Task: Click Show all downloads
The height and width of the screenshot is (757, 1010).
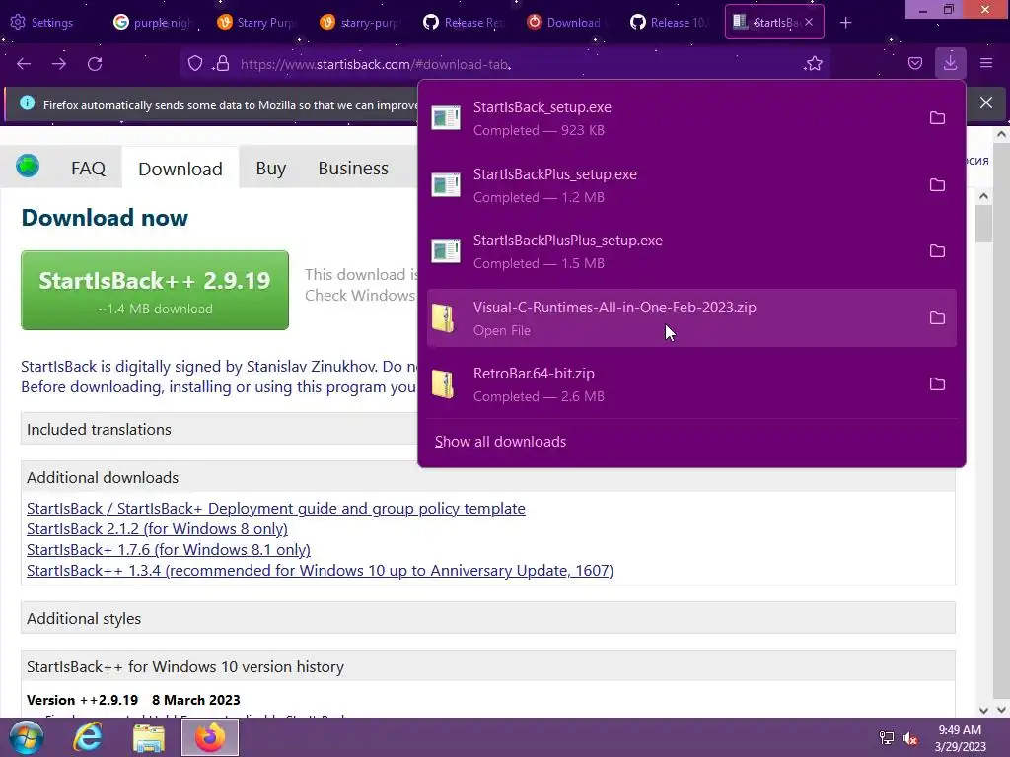Action: (500, 442)
